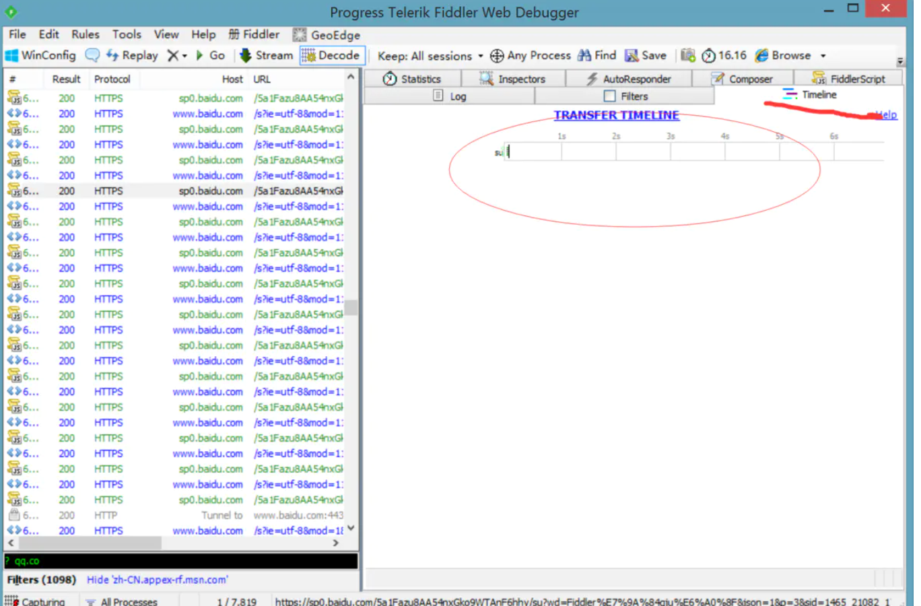Open the File menu

coord(18,35)
